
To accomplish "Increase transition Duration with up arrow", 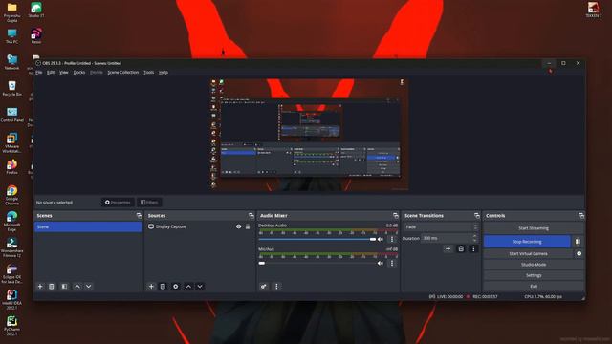I will click(474, 236).
